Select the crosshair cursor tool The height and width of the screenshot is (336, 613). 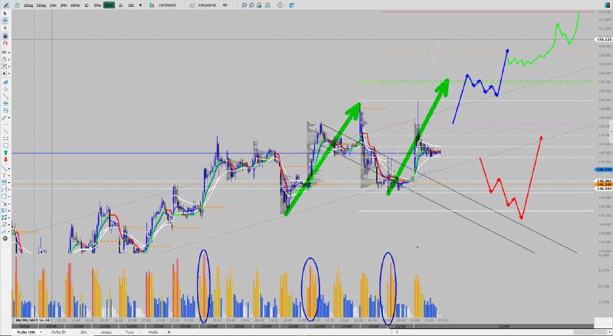5,21
